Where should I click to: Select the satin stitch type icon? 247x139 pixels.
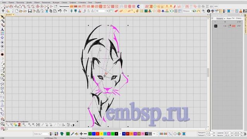click(71, 7)
